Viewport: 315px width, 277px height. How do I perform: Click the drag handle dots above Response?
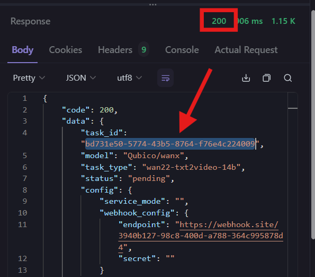coord(152,4)
